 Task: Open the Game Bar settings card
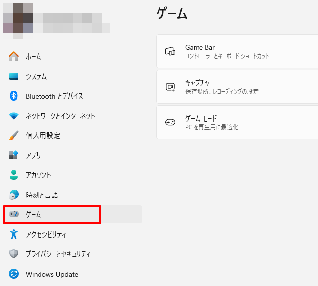pyautogui.click(x=237, y=51)
